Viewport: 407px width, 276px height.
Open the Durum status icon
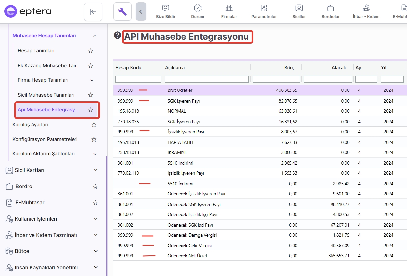pyautogui.click(x=198, y=11)
